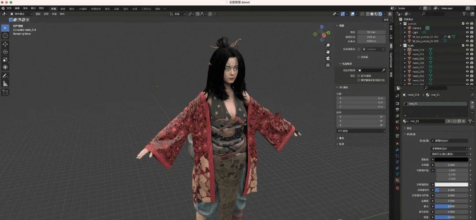This screenshot has height=220, width=476.
Task: Pick the Measure tool
Action: (x=5, y=84)
